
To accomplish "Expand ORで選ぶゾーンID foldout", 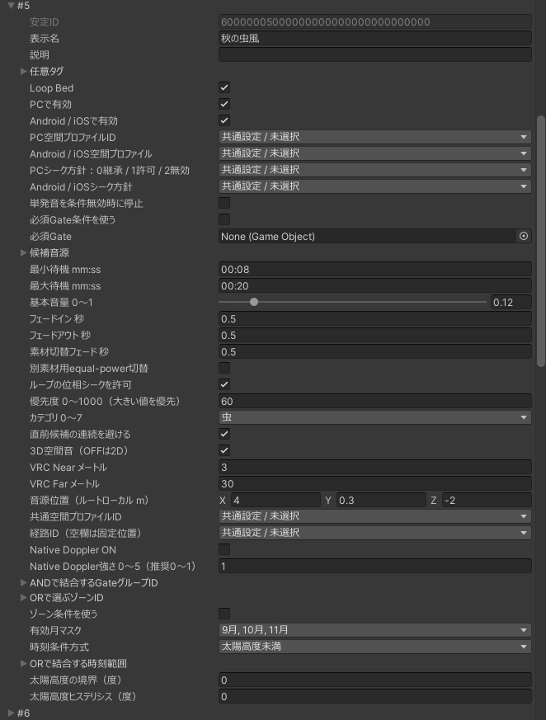I will coord(23,597).
